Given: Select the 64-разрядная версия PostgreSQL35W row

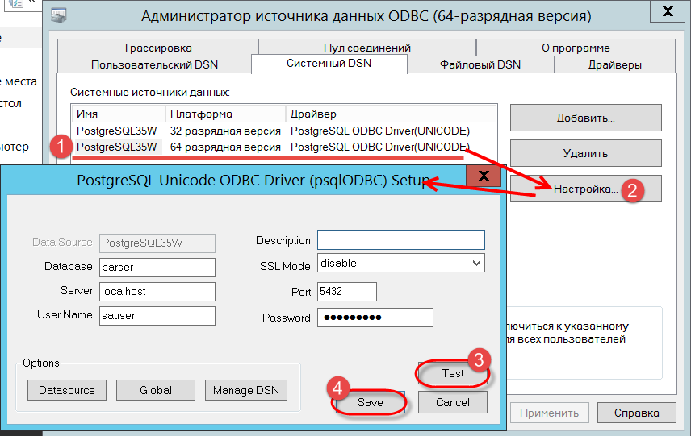Looking at the screenshot, I should pyautogui.click(x=284, y=147).
